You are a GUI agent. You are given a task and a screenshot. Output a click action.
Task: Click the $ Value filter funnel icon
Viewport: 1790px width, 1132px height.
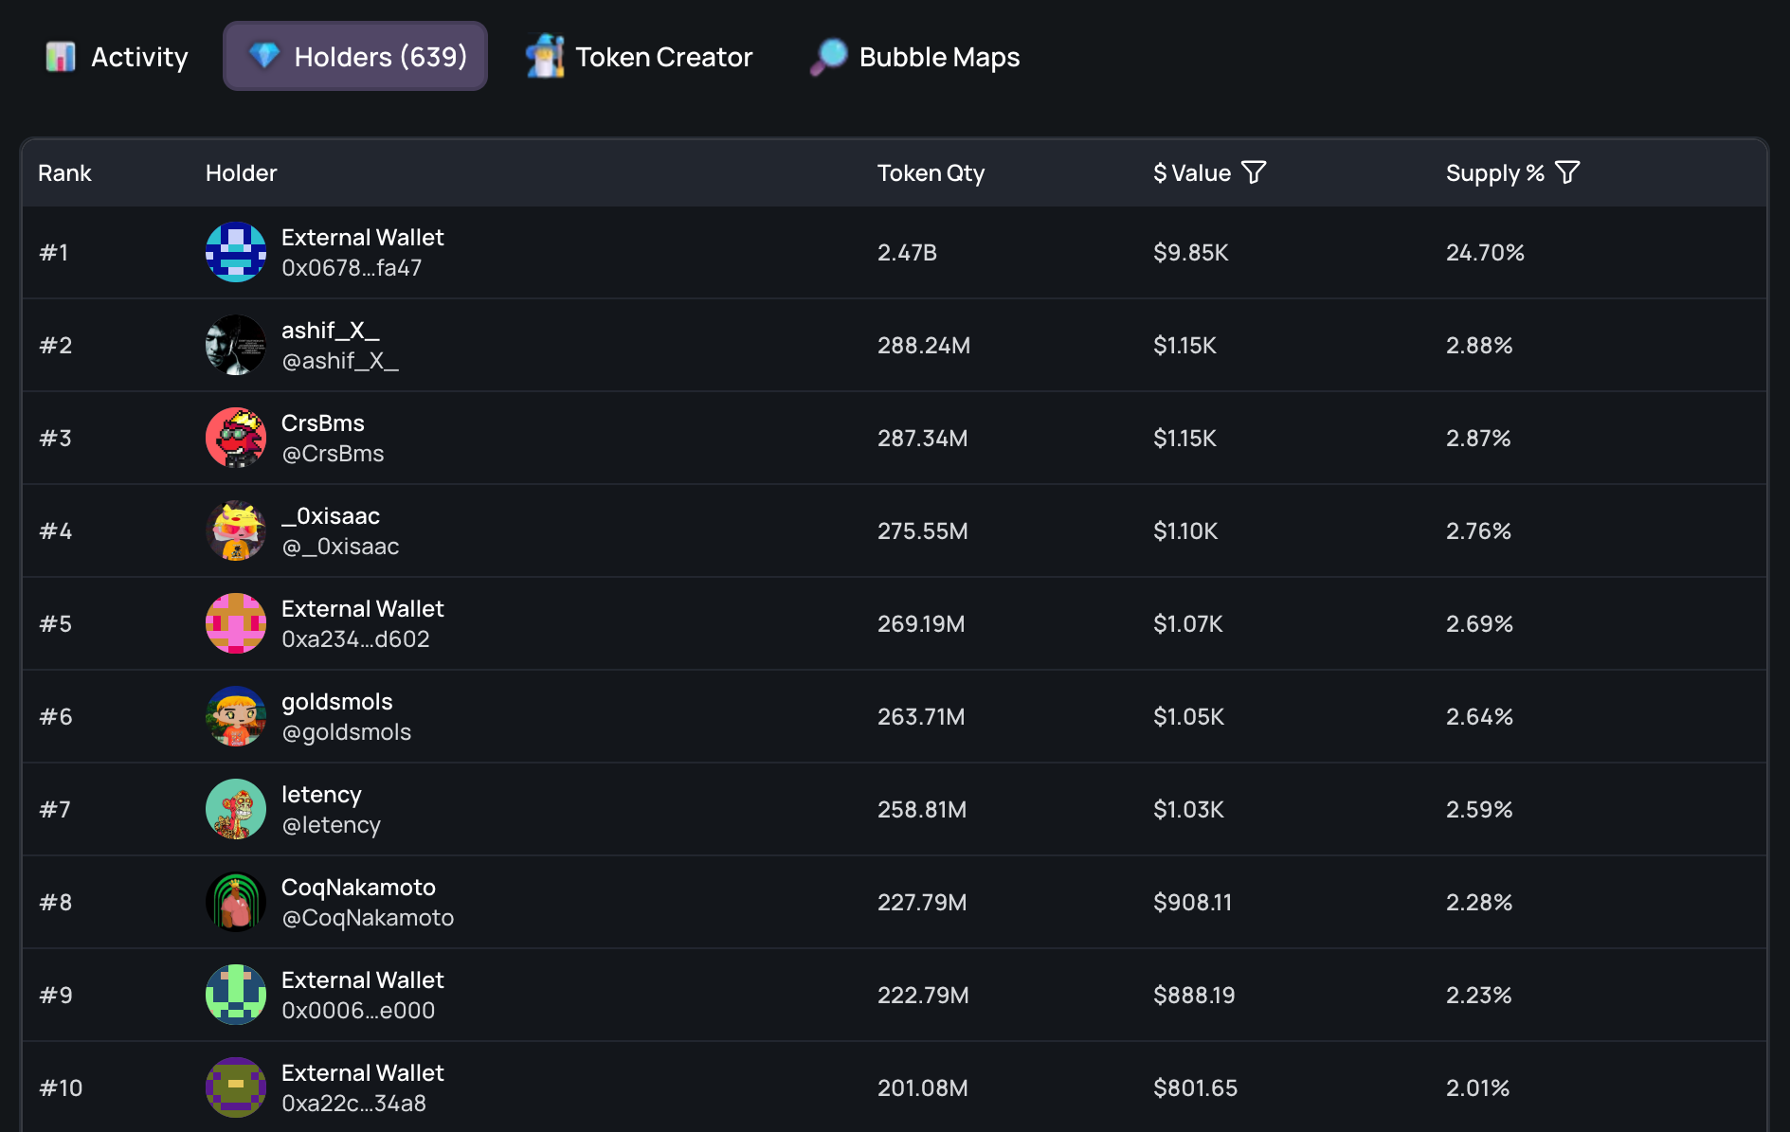pyautogui.click(x=1254, y=172)
